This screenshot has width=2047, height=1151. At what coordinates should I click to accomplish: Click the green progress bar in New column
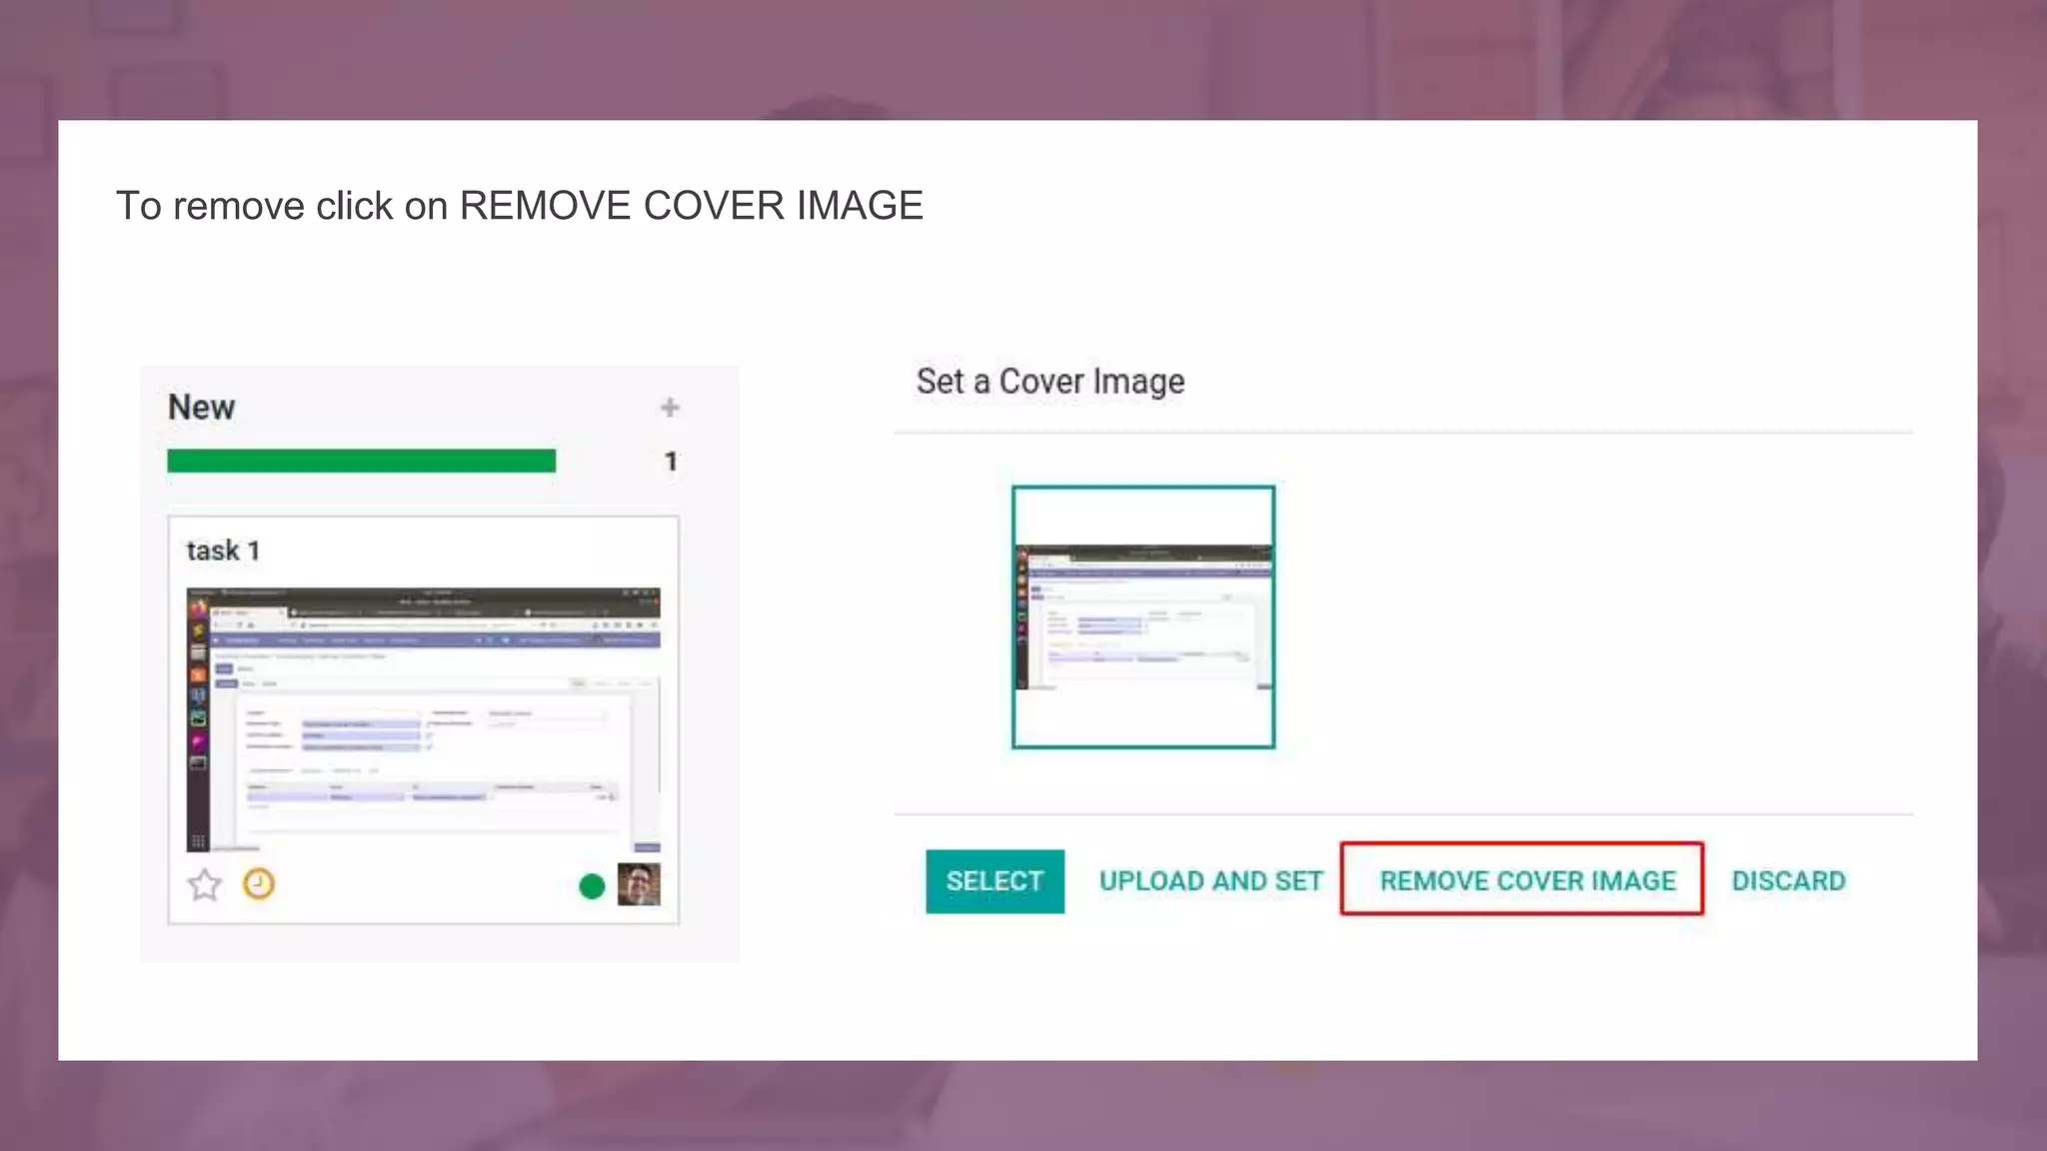361,461
